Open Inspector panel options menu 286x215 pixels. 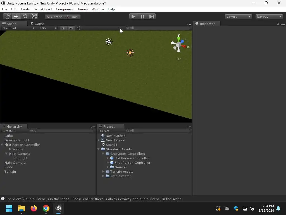pos(283,24)
